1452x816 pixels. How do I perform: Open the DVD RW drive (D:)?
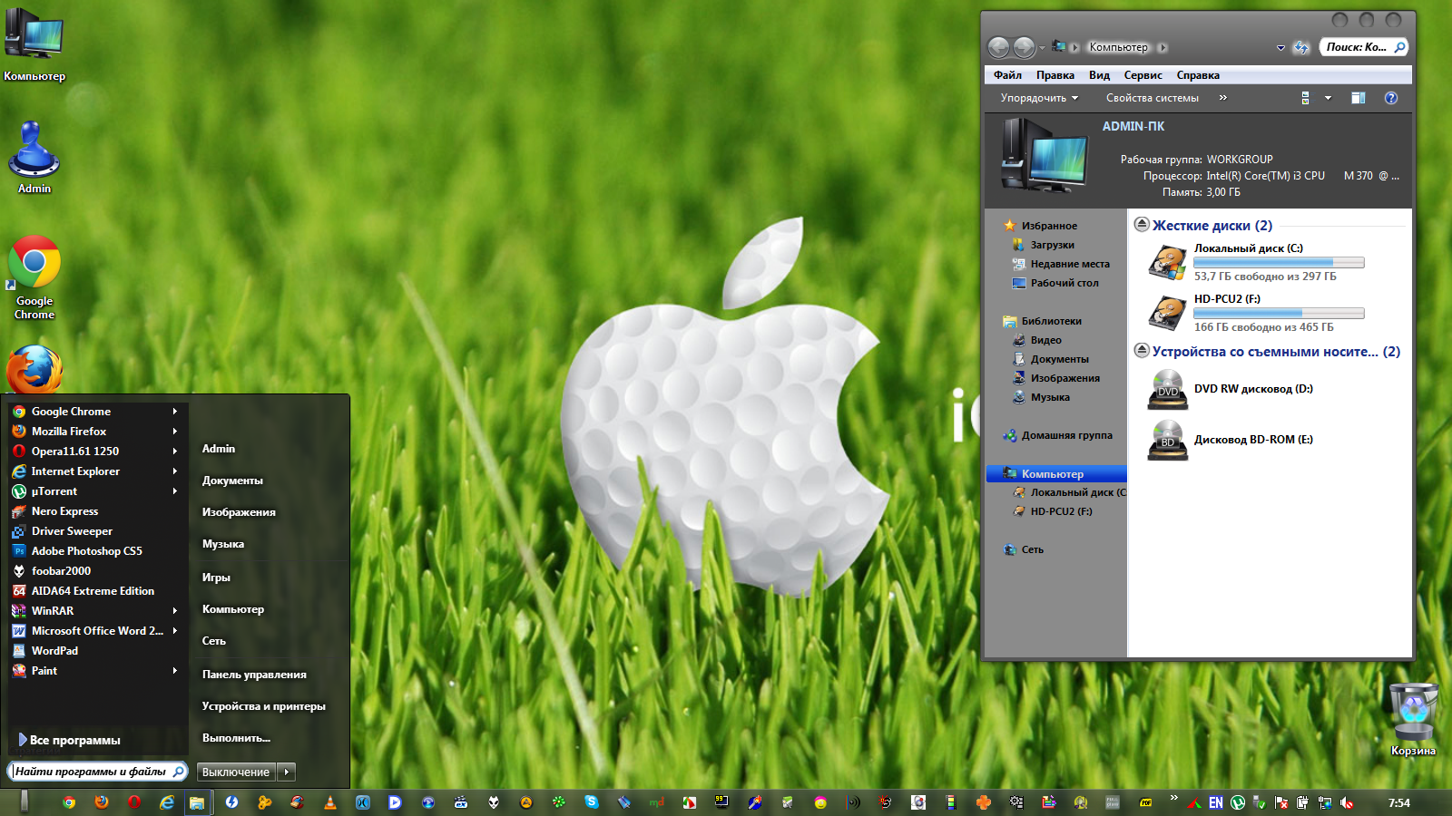click(x=1167, y=390)
